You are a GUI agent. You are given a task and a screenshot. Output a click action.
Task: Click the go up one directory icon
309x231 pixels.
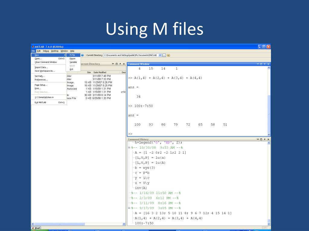click(168, 55)
